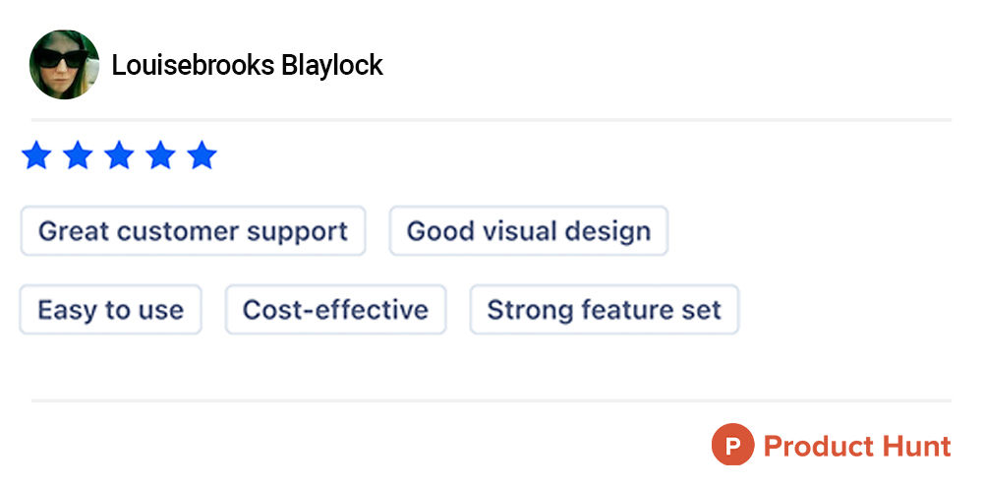Image resolution: width=983 pixels, height=487 pixels.
Task: Click the first blue rating star
Action: 36,155
